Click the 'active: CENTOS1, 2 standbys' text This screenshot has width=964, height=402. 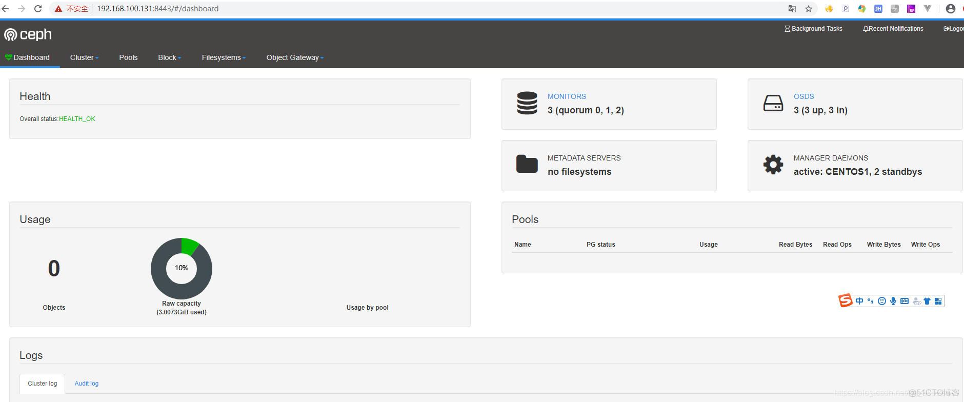click(x=858, y=172)
